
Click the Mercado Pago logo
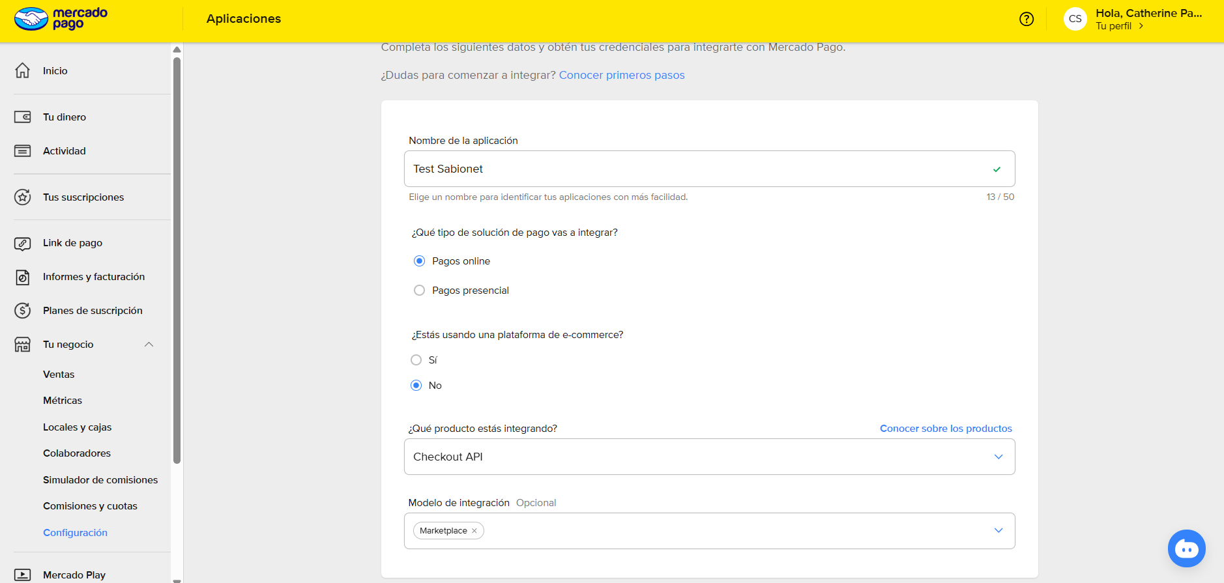(x=61, y=18)
